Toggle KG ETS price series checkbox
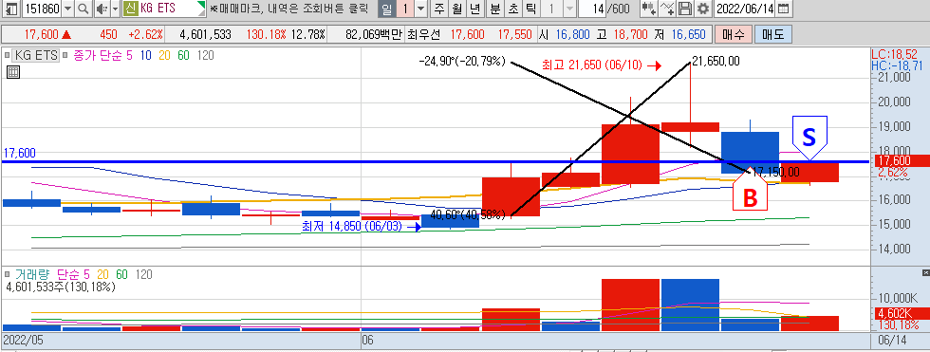The width and height of the screenshot is (930, 352). pos(8,56)
